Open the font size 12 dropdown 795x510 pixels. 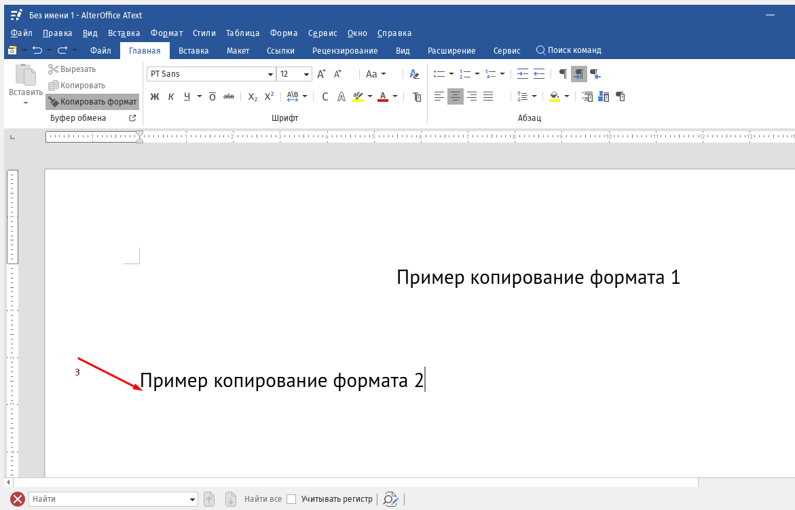[306, 74]
